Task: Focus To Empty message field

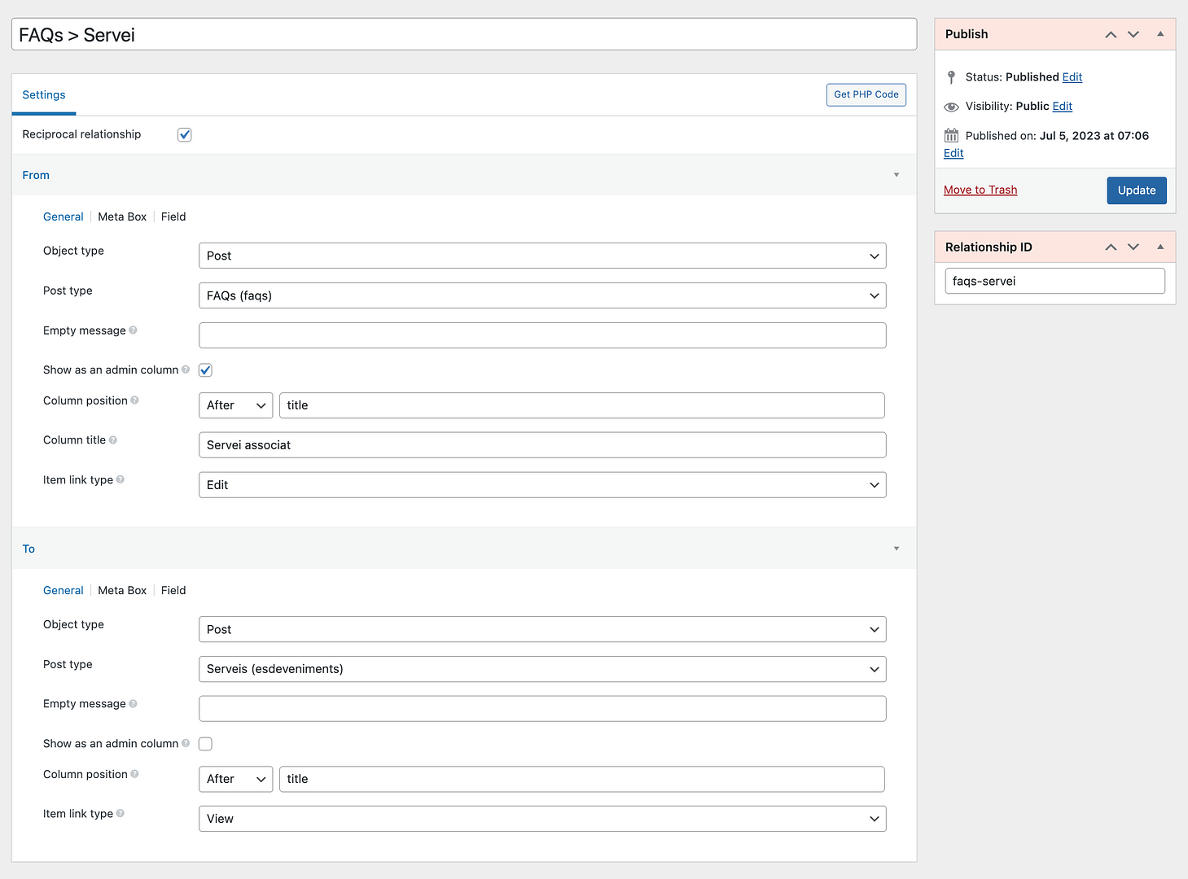Action: point(542,709)
